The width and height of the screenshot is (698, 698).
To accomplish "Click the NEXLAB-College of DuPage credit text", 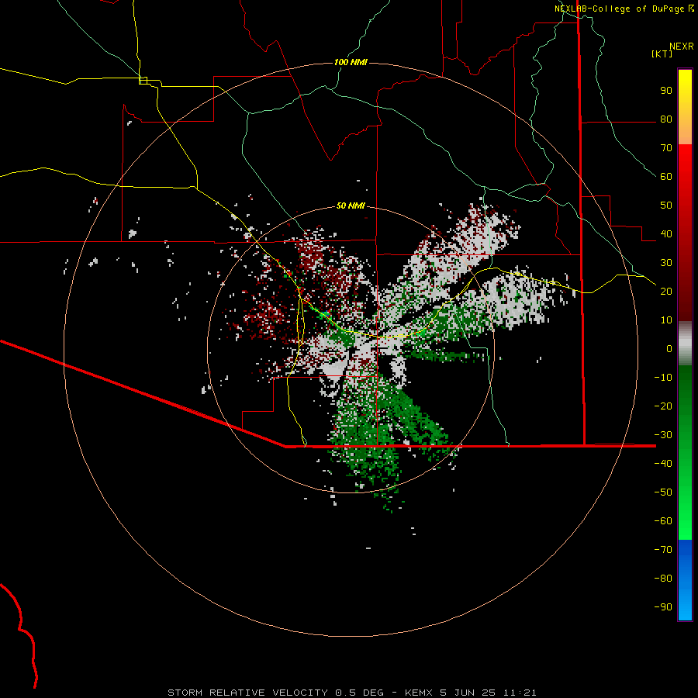I will click(619, 9).
